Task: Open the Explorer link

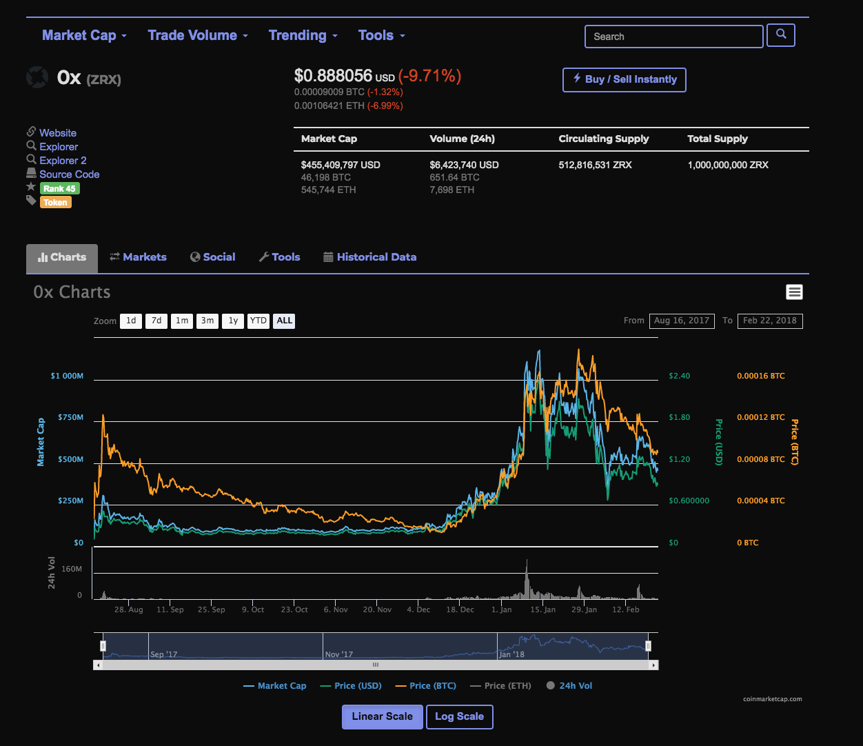Action: (59, 147)
